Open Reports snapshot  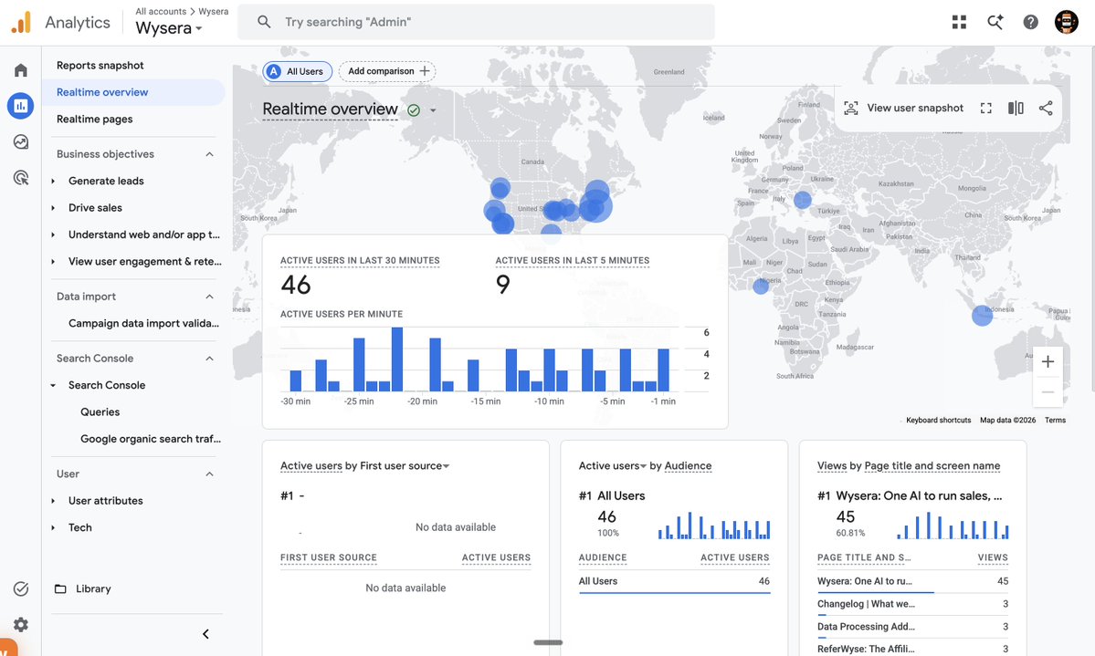[x=100, y=65]
